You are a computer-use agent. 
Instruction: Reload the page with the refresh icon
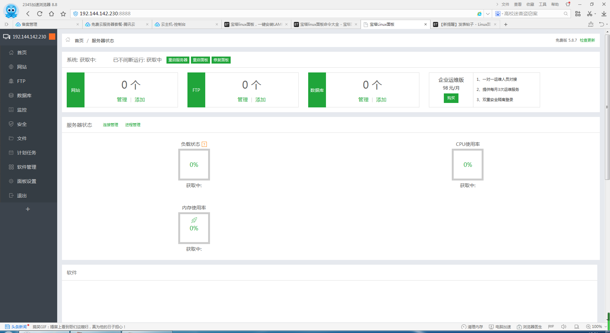tap(40, 14)
